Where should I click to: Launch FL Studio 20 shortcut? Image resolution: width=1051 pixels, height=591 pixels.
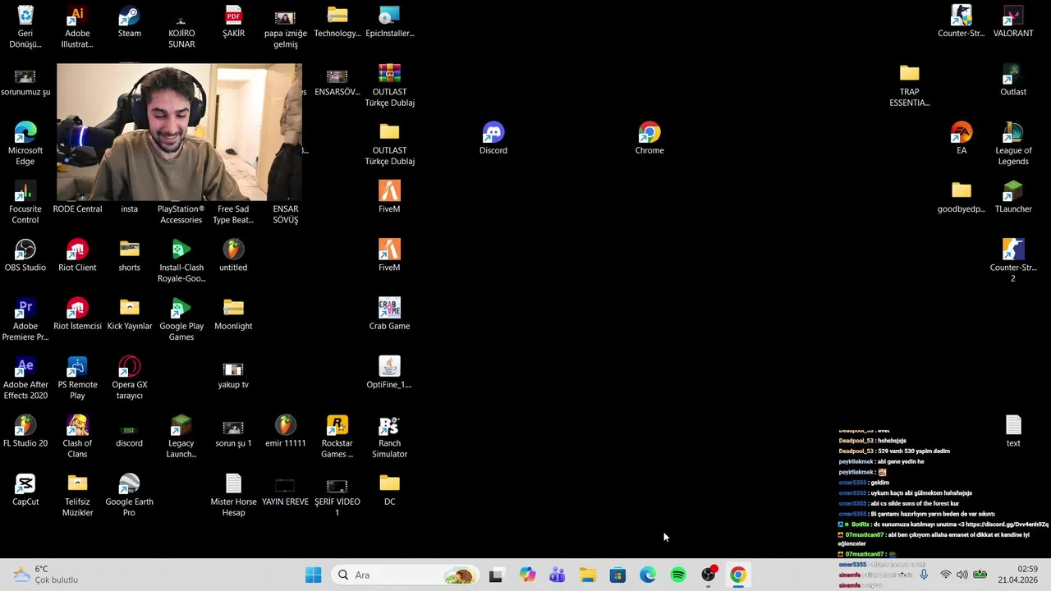coord(25,431)
